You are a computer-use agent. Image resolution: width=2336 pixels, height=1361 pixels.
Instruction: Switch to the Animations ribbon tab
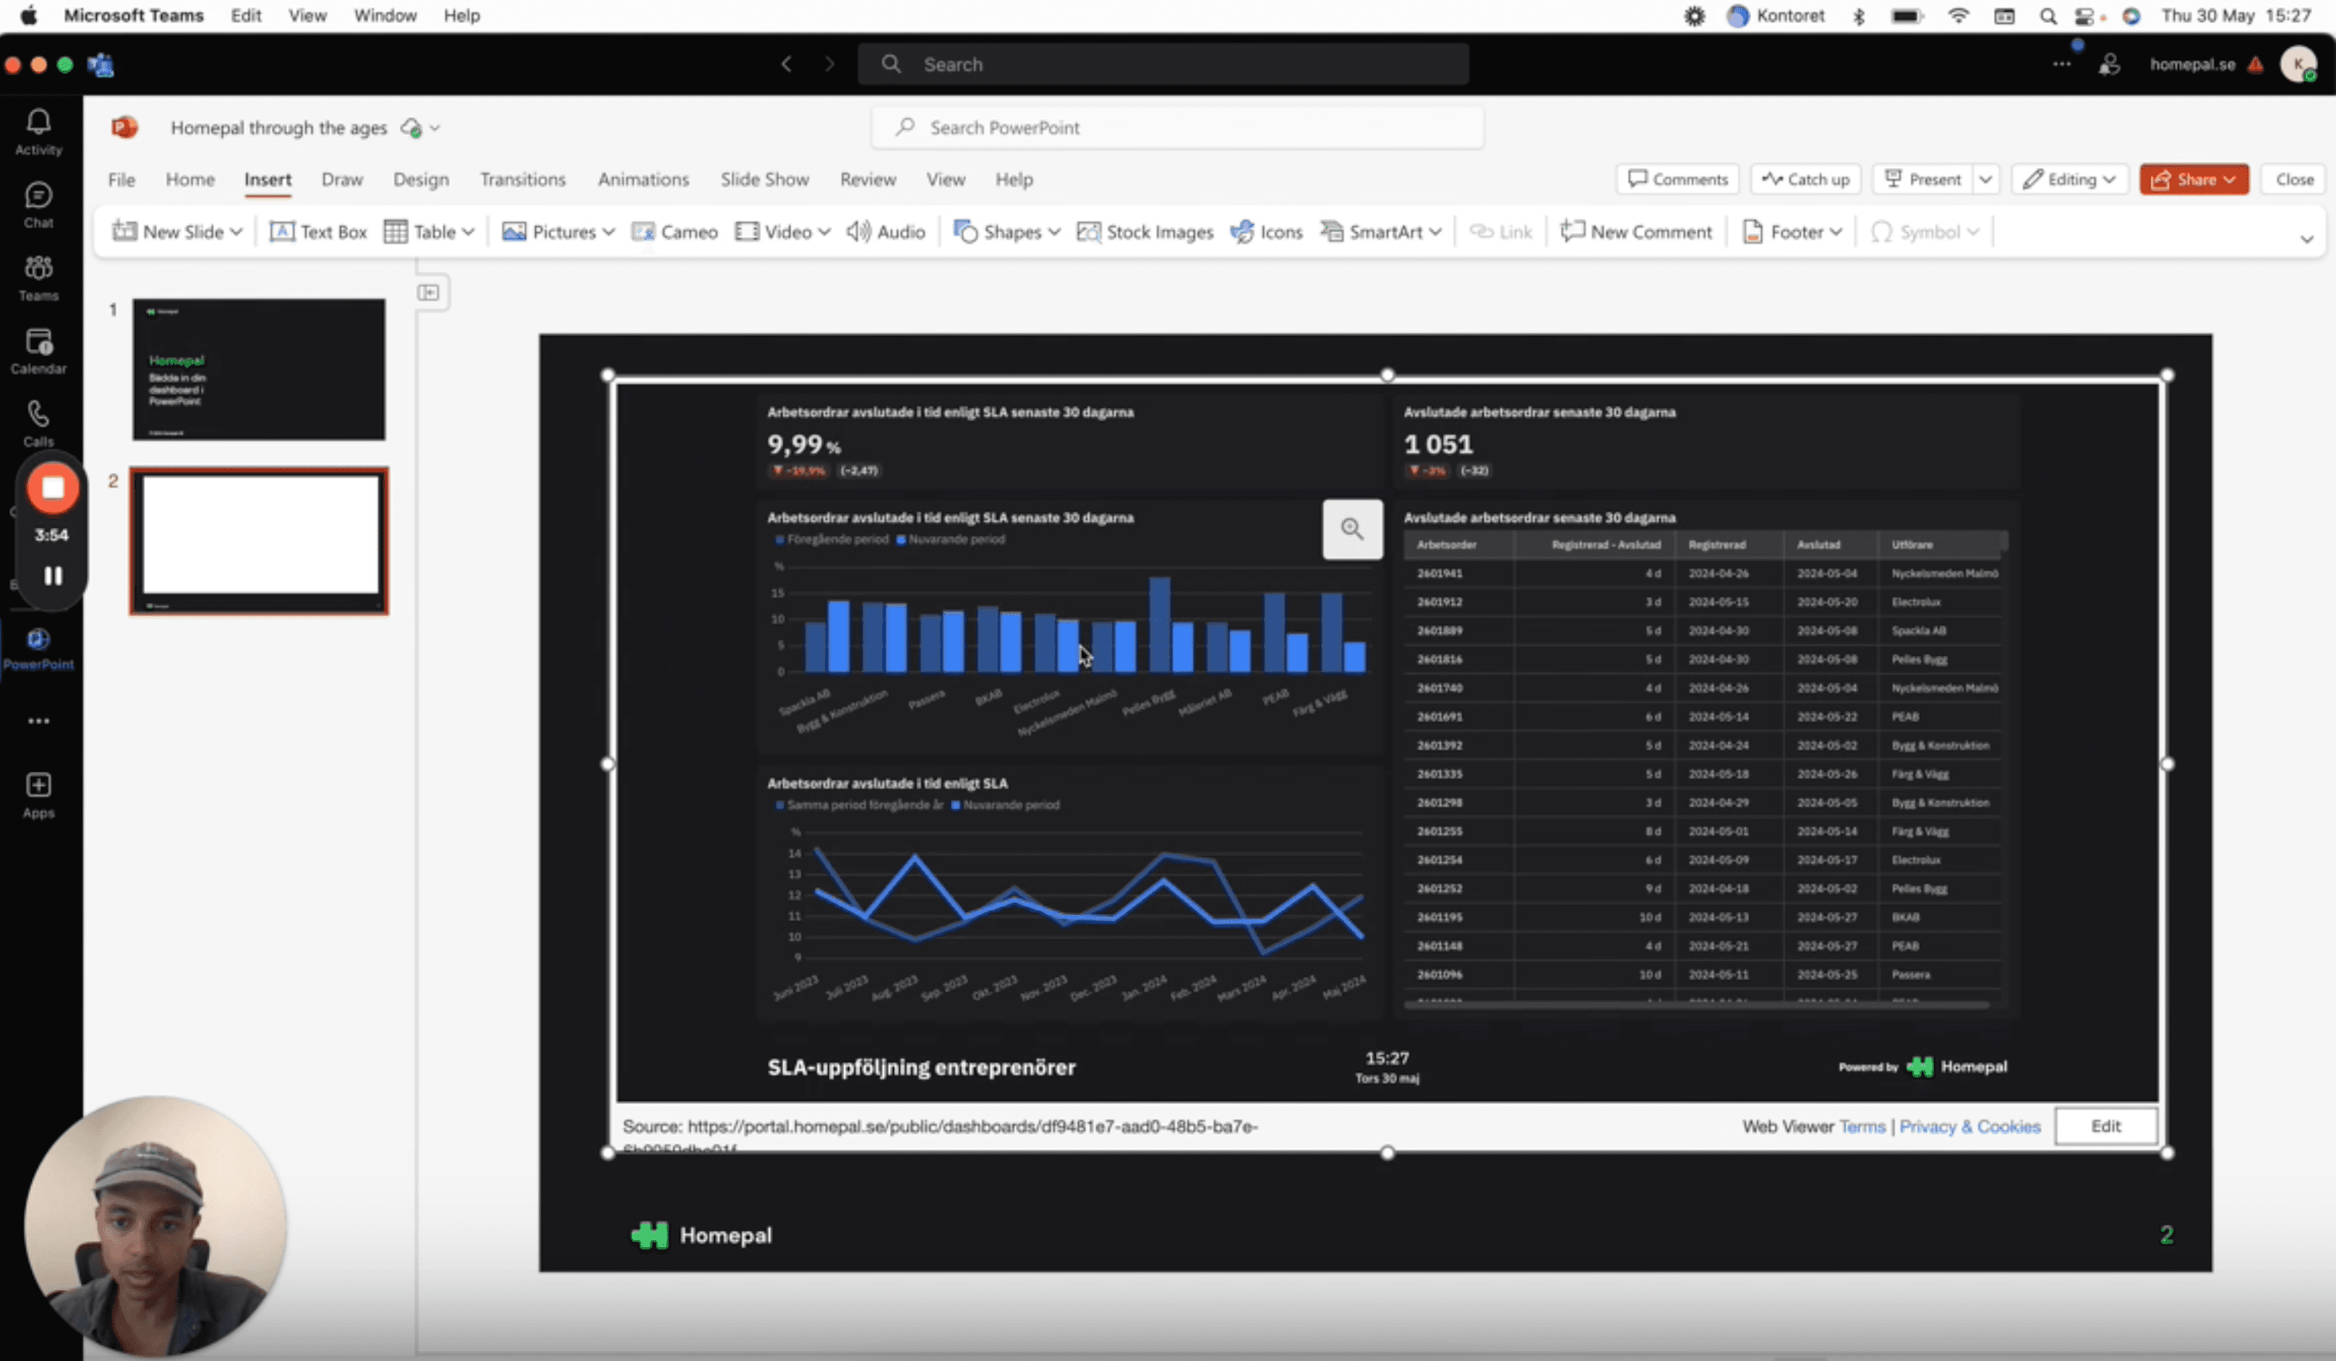[644, 180]
